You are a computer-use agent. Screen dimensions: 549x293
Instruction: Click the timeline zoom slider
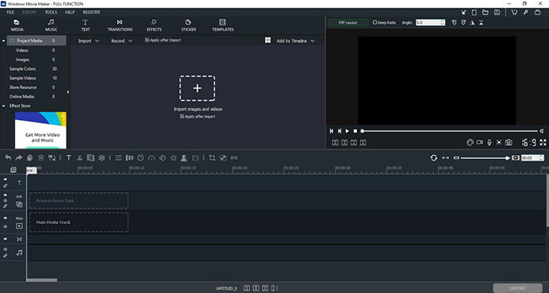484,158
